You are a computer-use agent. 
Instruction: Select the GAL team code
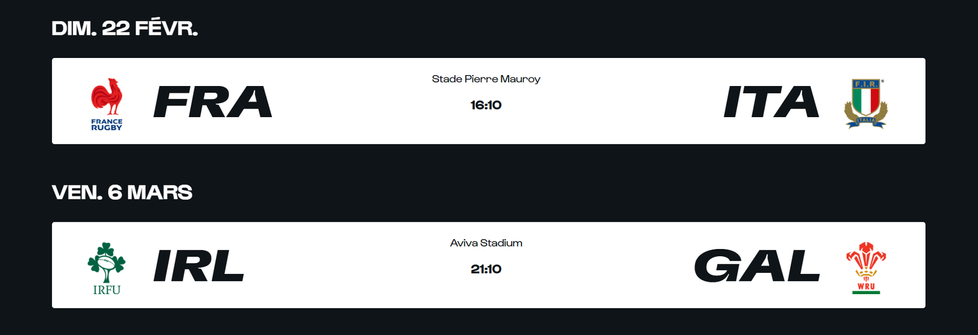tap(757, 266)
